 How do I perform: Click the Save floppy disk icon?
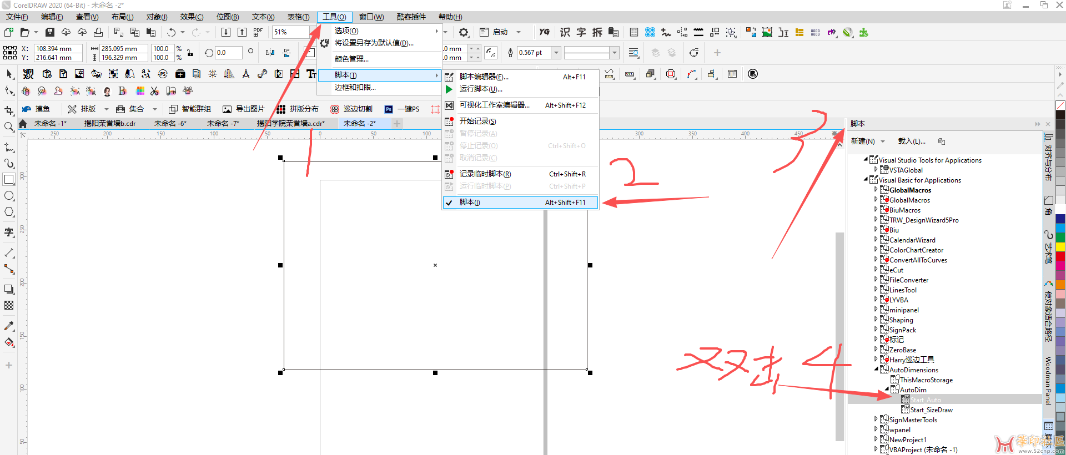pyautogui.click(x=50, y=32)
